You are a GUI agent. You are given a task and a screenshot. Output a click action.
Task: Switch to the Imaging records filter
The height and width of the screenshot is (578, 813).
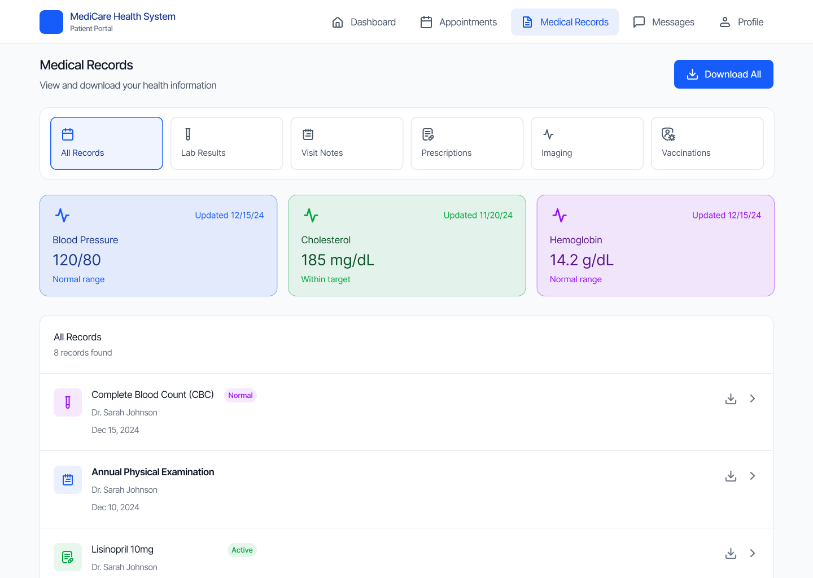(587, 143)
